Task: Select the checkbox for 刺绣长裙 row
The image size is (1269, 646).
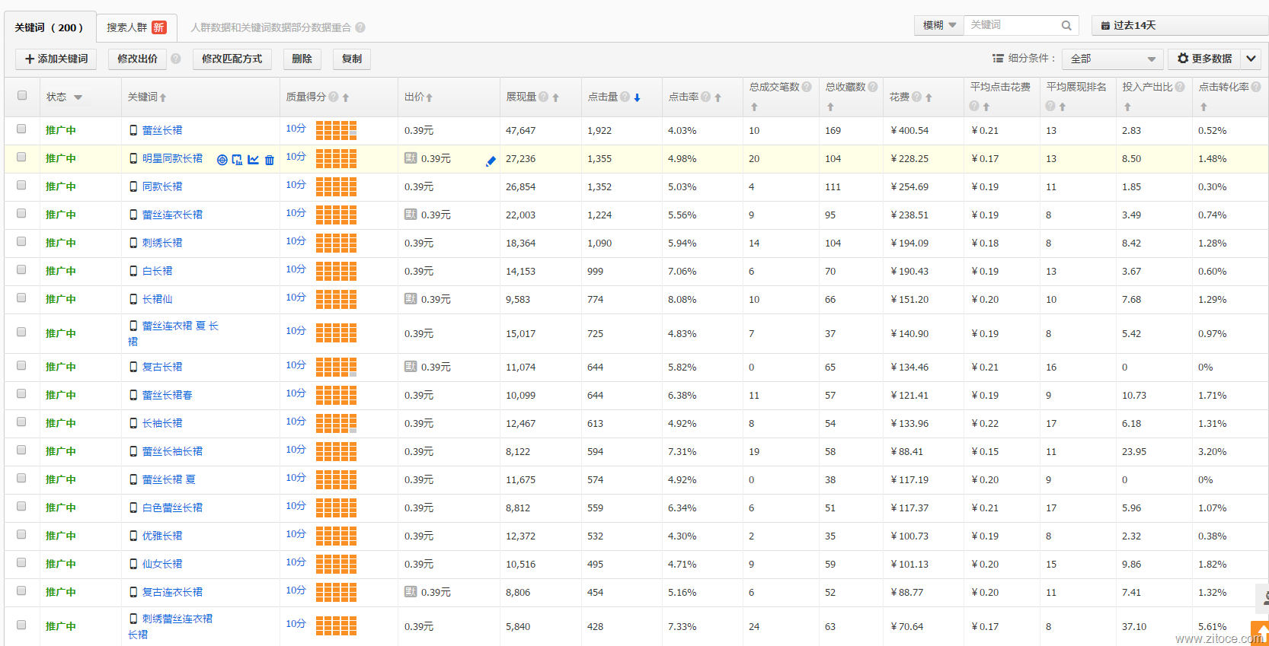Action: pos(22,241)
